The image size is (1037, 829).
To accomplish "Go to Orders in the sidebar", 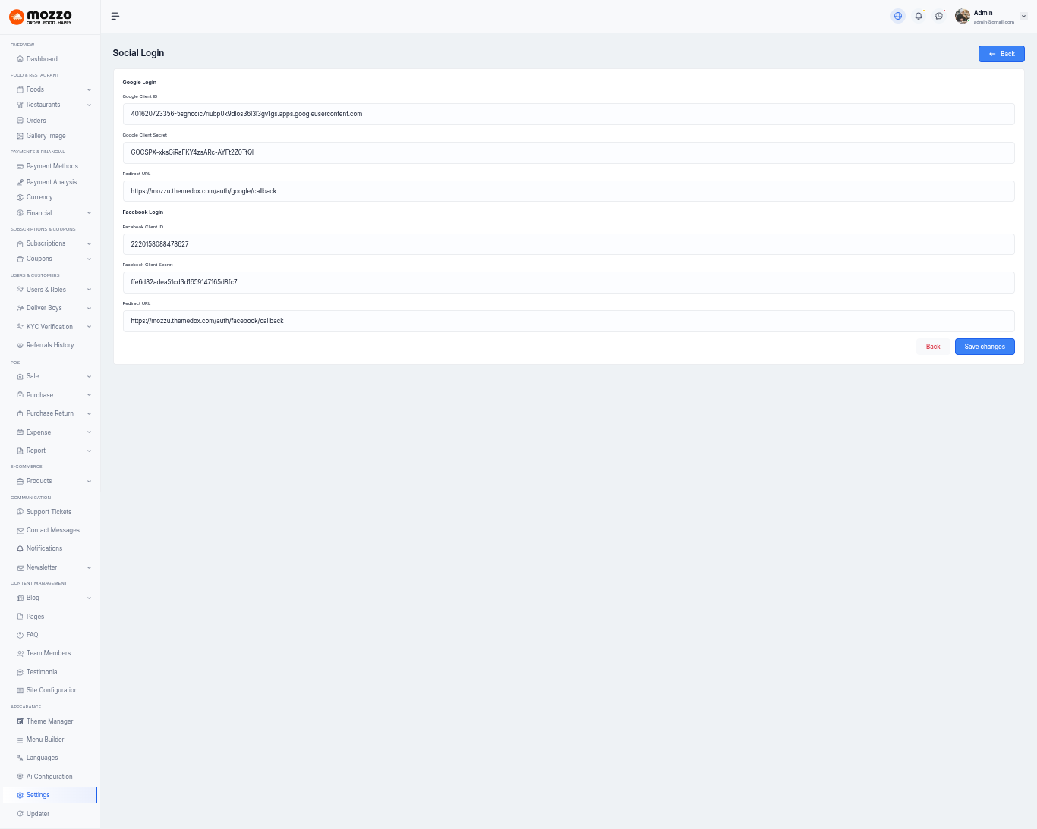I will (36, 121).
